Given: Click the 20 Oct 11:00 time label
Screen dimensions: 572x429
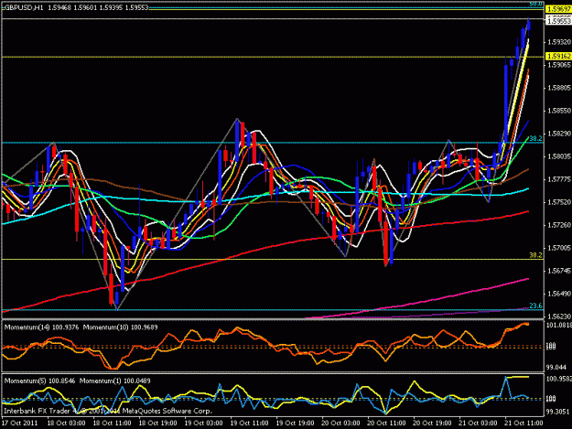Looking at the screenshot, I should [386, 423].
